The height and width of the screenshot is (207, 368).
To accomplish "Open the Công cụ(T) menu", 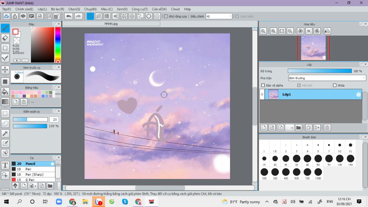I will click(139, 9).
